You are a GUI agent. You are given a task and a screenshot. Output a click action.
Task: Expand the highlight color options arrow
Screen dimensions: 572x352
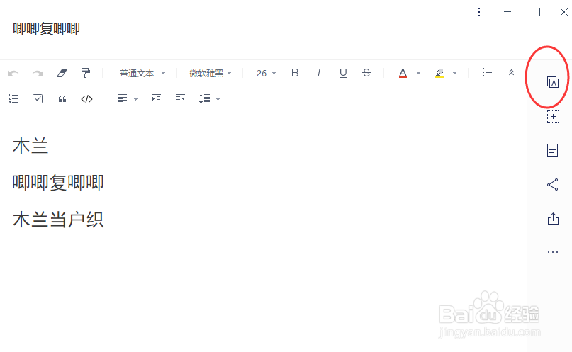[454, 73]
